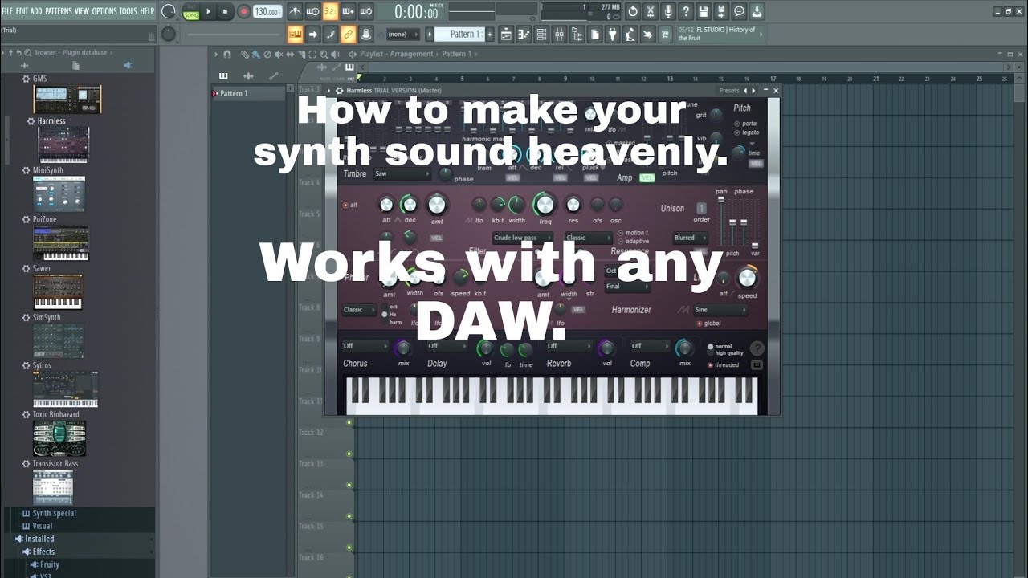The height and width of the screenshot is (578, 1028).
Task: Click the 130.000 tempo field
Action: 267,12
